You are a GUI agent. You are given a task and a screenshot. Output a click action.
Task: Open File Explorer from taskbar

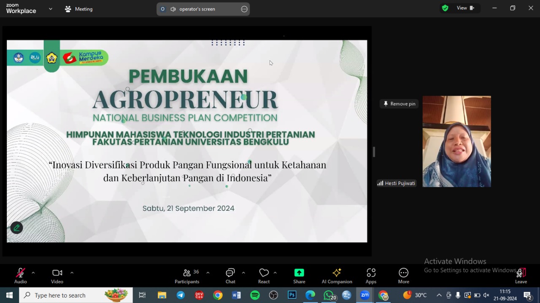tap(162, 295)
